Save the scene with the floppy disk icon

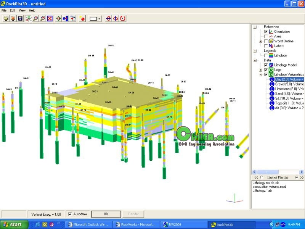click(x=21, y=19)
